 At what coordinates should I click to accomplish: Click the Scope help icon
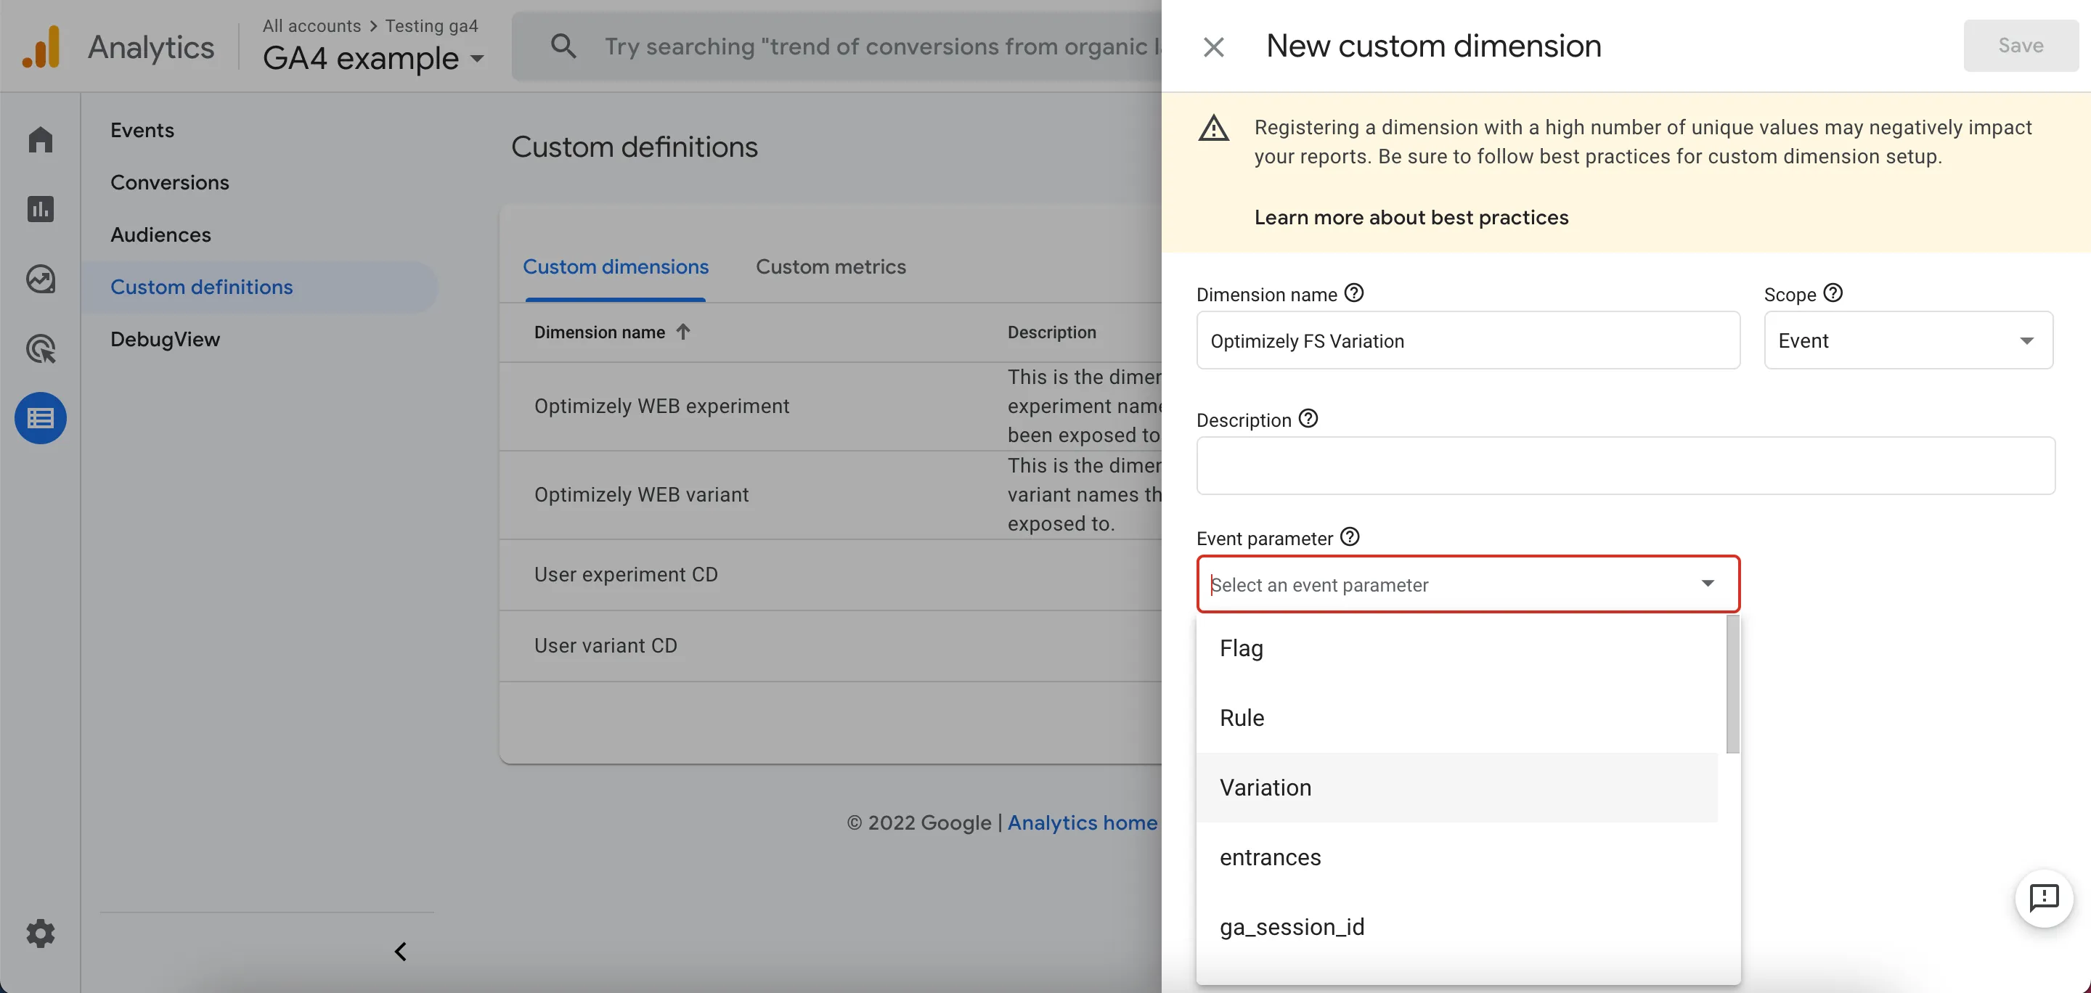click(x=1833, y=293)
